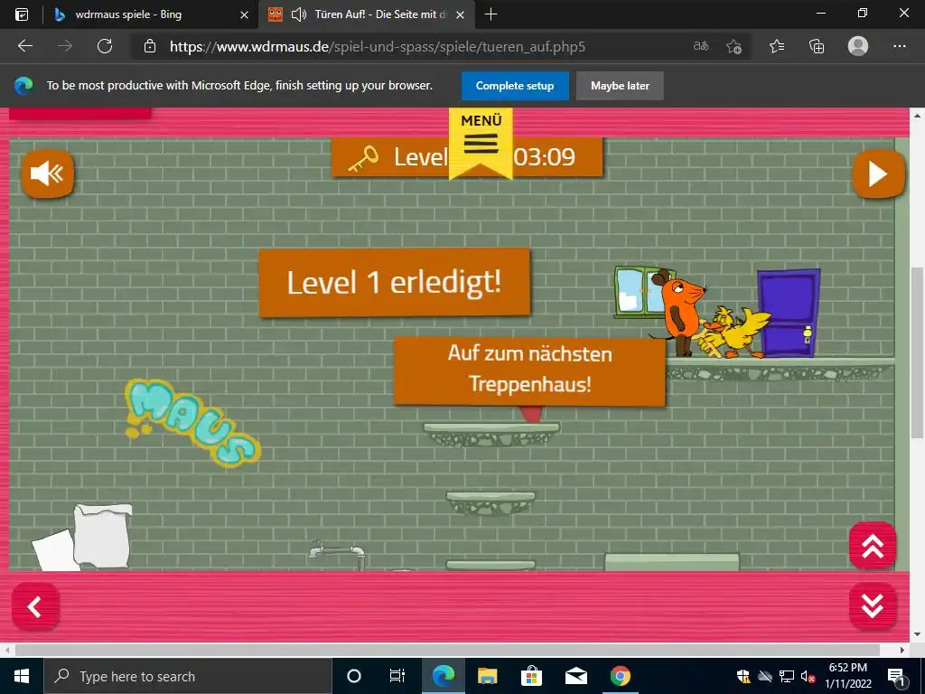Screen dimensions: 925x694
Task: Click the purple door in the game
Action: tap(789, 313)
